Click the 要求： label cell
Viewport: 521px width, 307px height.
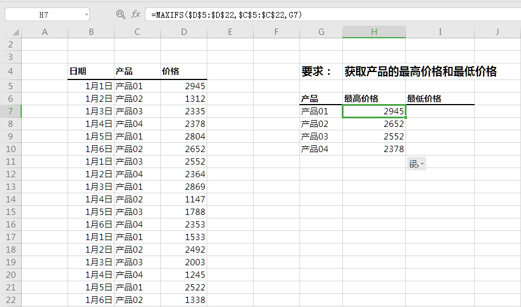coord(321,71)
